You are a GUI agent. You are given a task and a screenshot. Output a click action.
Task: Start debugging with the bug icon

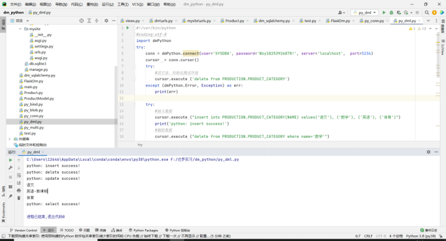click(x=391, y=12)
